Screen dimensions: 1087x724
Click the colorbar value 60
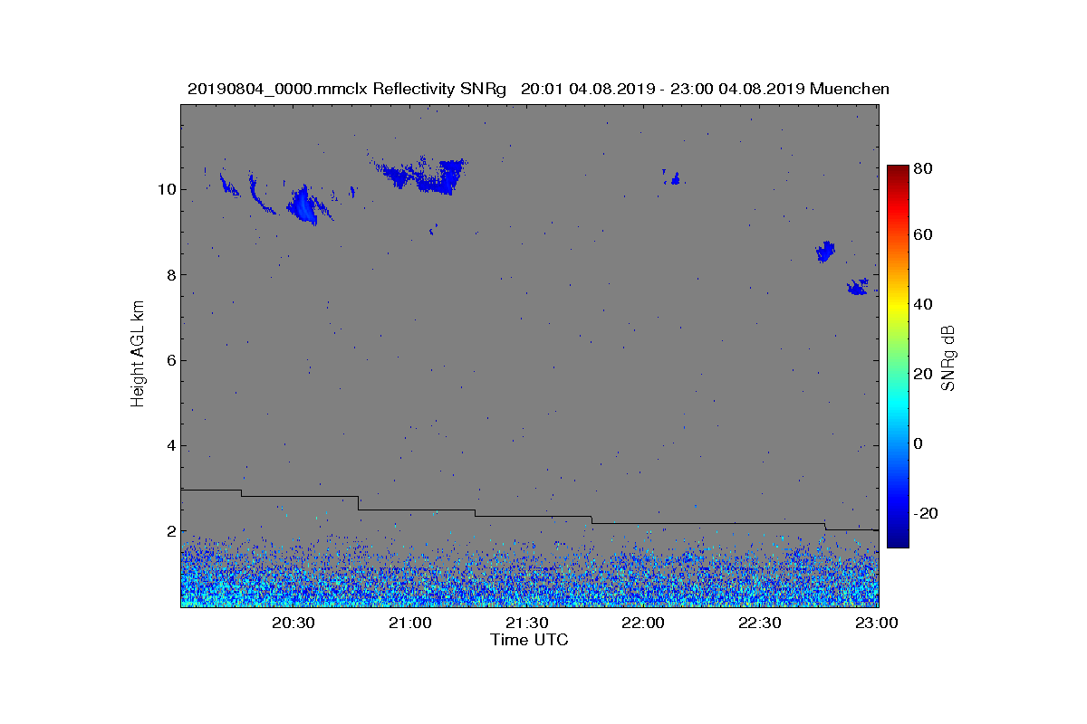pos(924,234)
